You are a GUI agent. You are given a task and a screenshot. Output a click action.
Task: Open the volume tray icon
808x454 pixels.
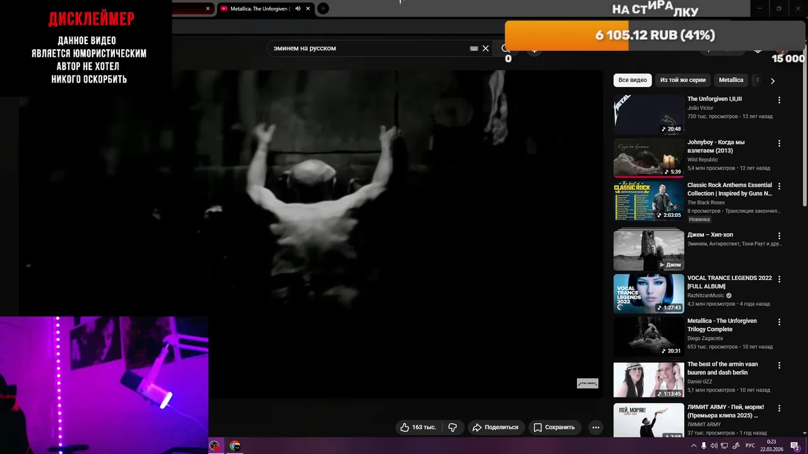click(x=714, y=446)
